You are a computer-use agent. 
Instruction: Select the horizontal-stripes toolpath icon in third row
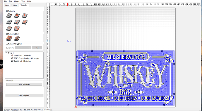(x=17, y=28)
